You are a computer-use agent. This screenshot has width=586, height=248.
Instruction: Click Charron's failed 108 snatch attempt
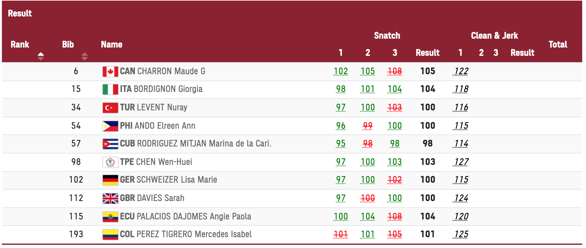(395, 71)
